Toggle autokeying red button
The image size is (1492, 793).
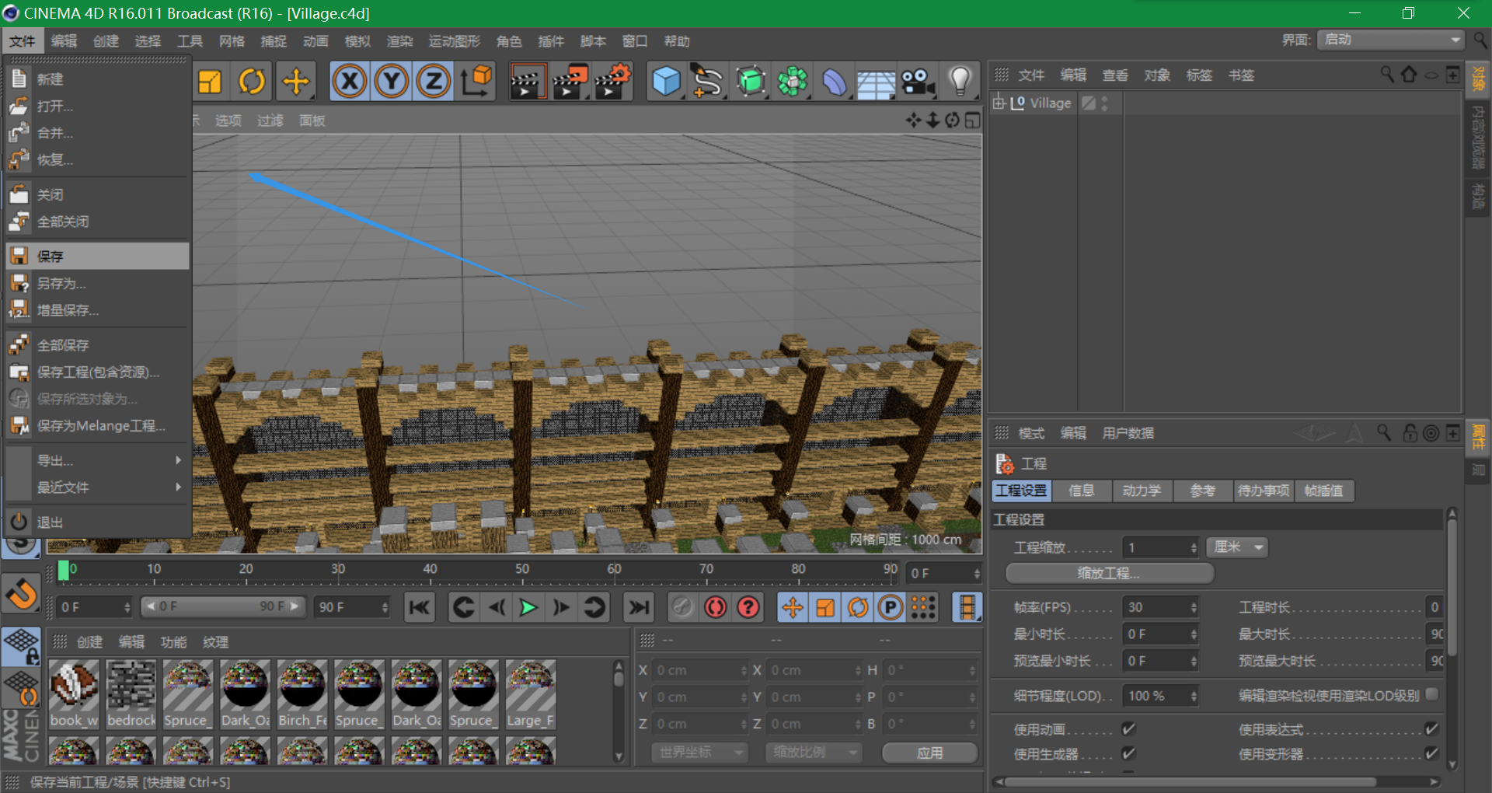[x=715, y=607]
